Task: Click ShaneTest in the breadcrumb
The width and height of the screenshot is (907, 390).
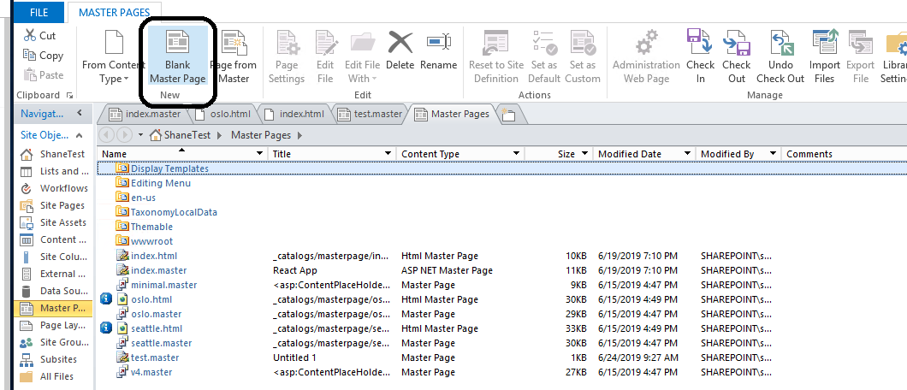Action: (x=188, y=135)
